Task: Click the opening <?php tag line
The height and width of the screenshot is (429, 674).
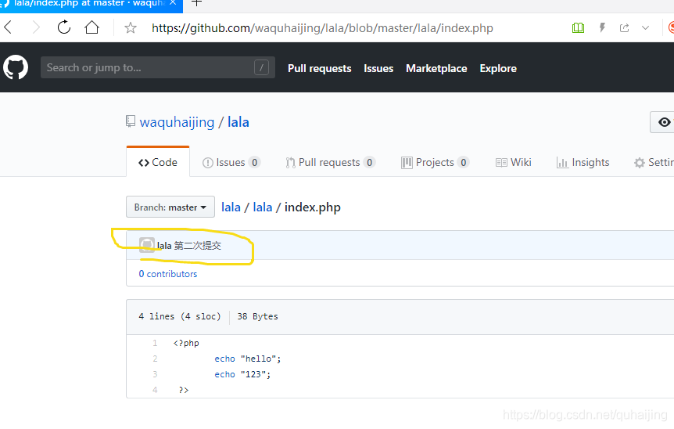Action: point(186,343)
